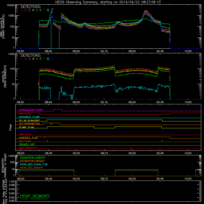
Task: Select olive detector 5 in rear segments legend
Action: [x=37, y=59]
